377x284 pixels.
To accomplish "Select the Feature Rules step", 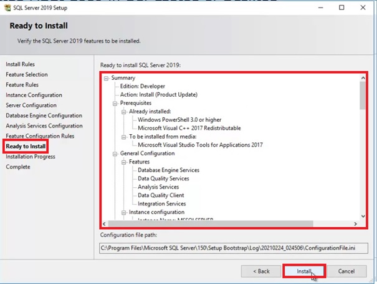I will coord(22,85).
